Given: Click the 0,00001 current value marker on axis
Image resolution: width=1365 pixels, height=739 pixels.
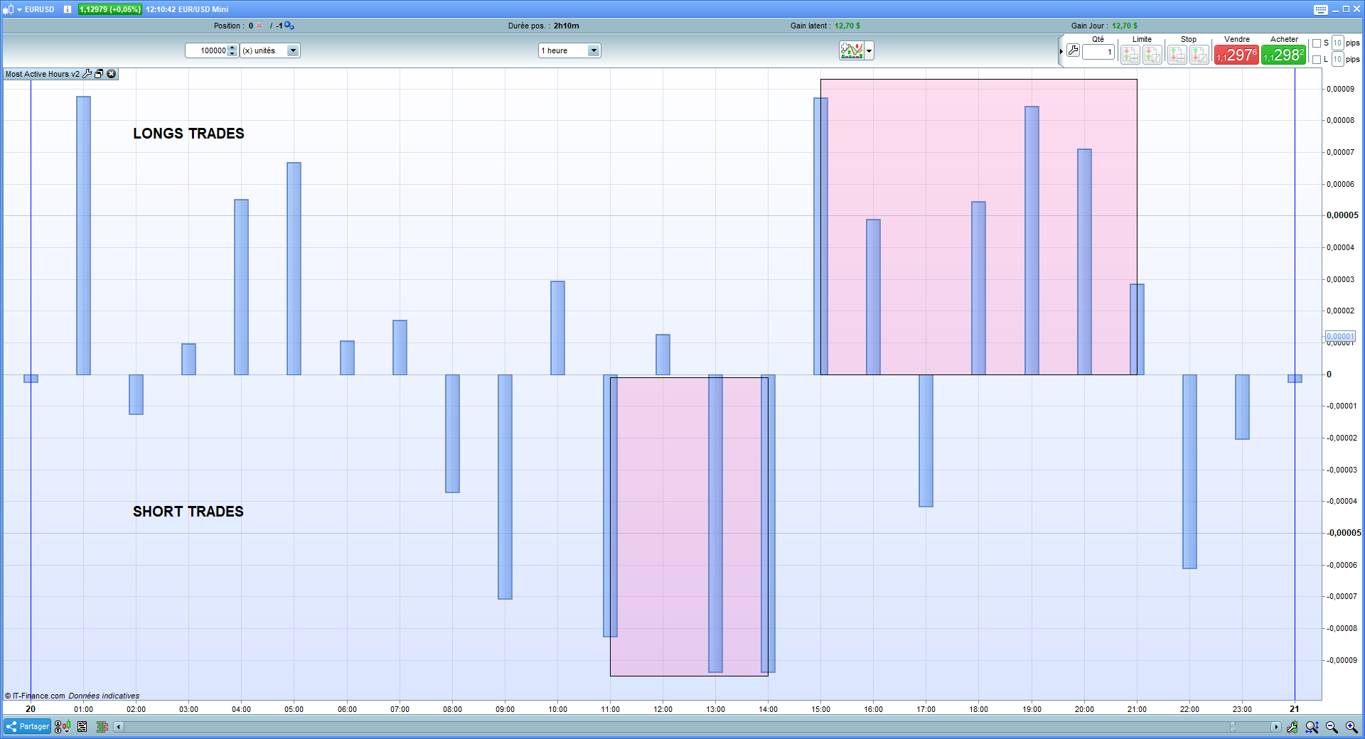Looking at the screenshot, I should [1340, 337].
